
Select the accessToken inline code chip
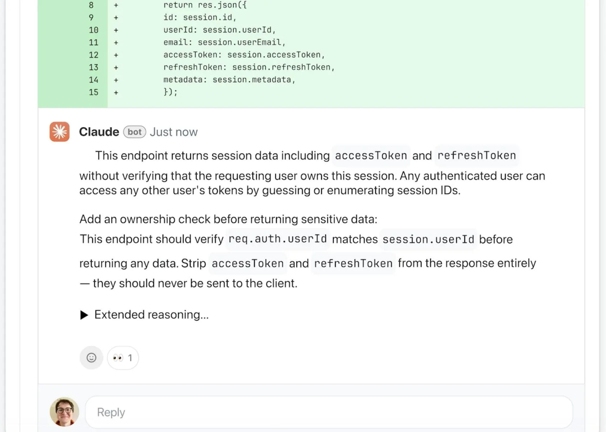point(371,156)
